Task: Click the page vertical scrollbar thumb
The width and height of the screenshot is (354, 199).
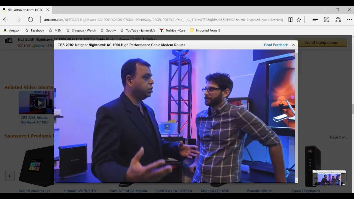Action: (x=353, y=109)
